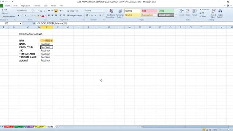This screenshot has width=233, height=131.
Task: Switch to the Insert ribbon tab
Action: (x=15, y=6)
